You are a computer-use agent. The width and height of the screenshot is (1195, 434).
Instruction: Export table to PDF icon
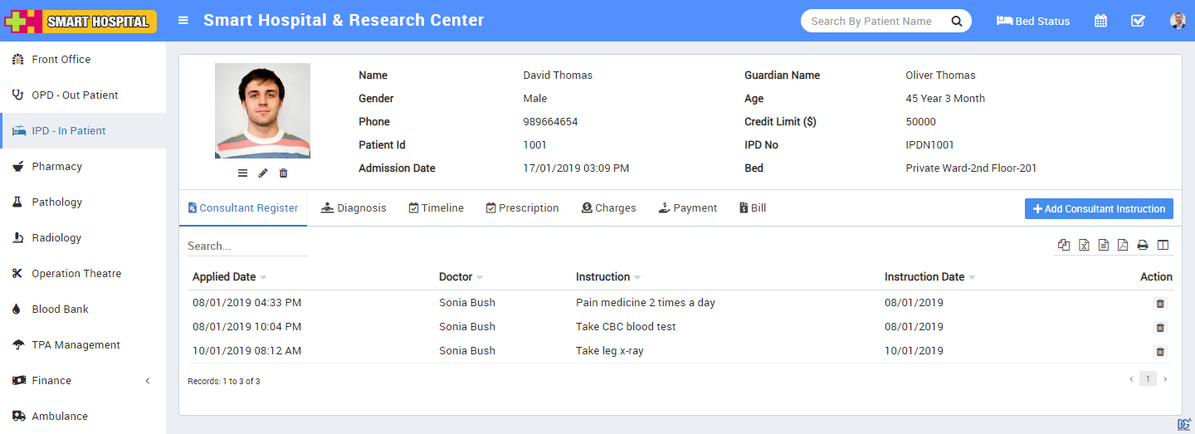coord(1123,245)
